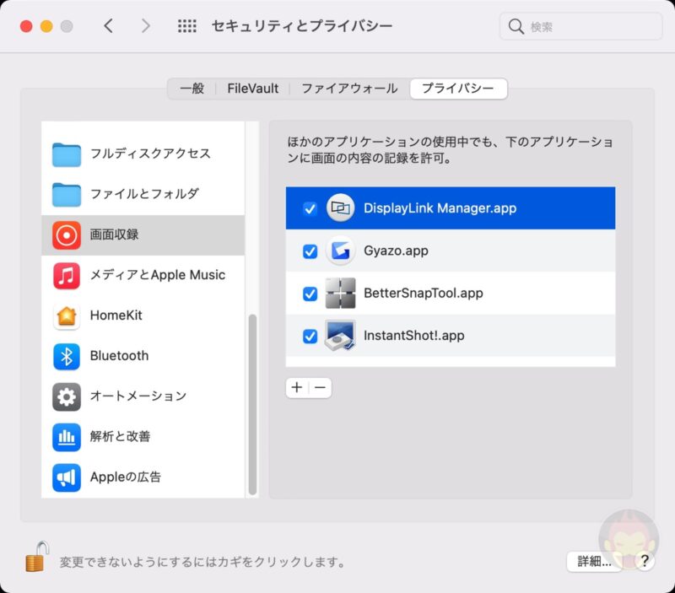Open 解析と改善 via the chart icon
This screenshot has height=593, width=675.
[66, 437]
